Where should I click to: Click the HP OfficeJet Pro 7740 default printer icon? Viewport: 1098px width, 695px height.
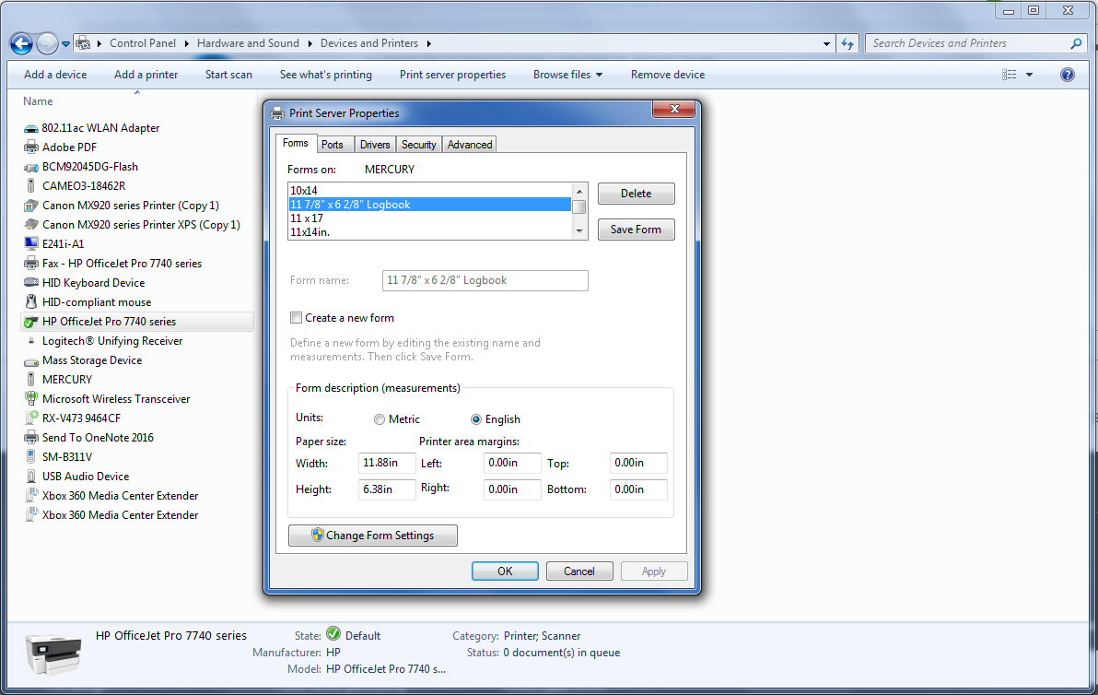pyautogui.click(x=30, y=322)
